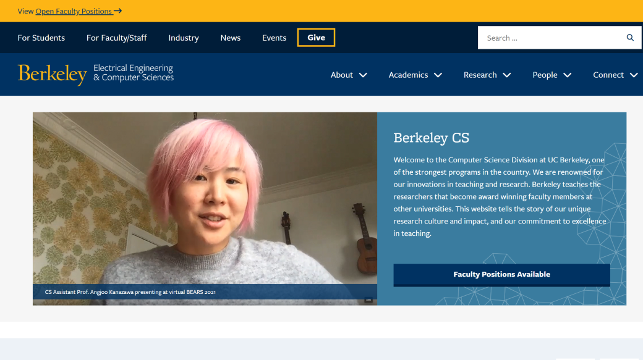Open the News section

click(231, 38)
